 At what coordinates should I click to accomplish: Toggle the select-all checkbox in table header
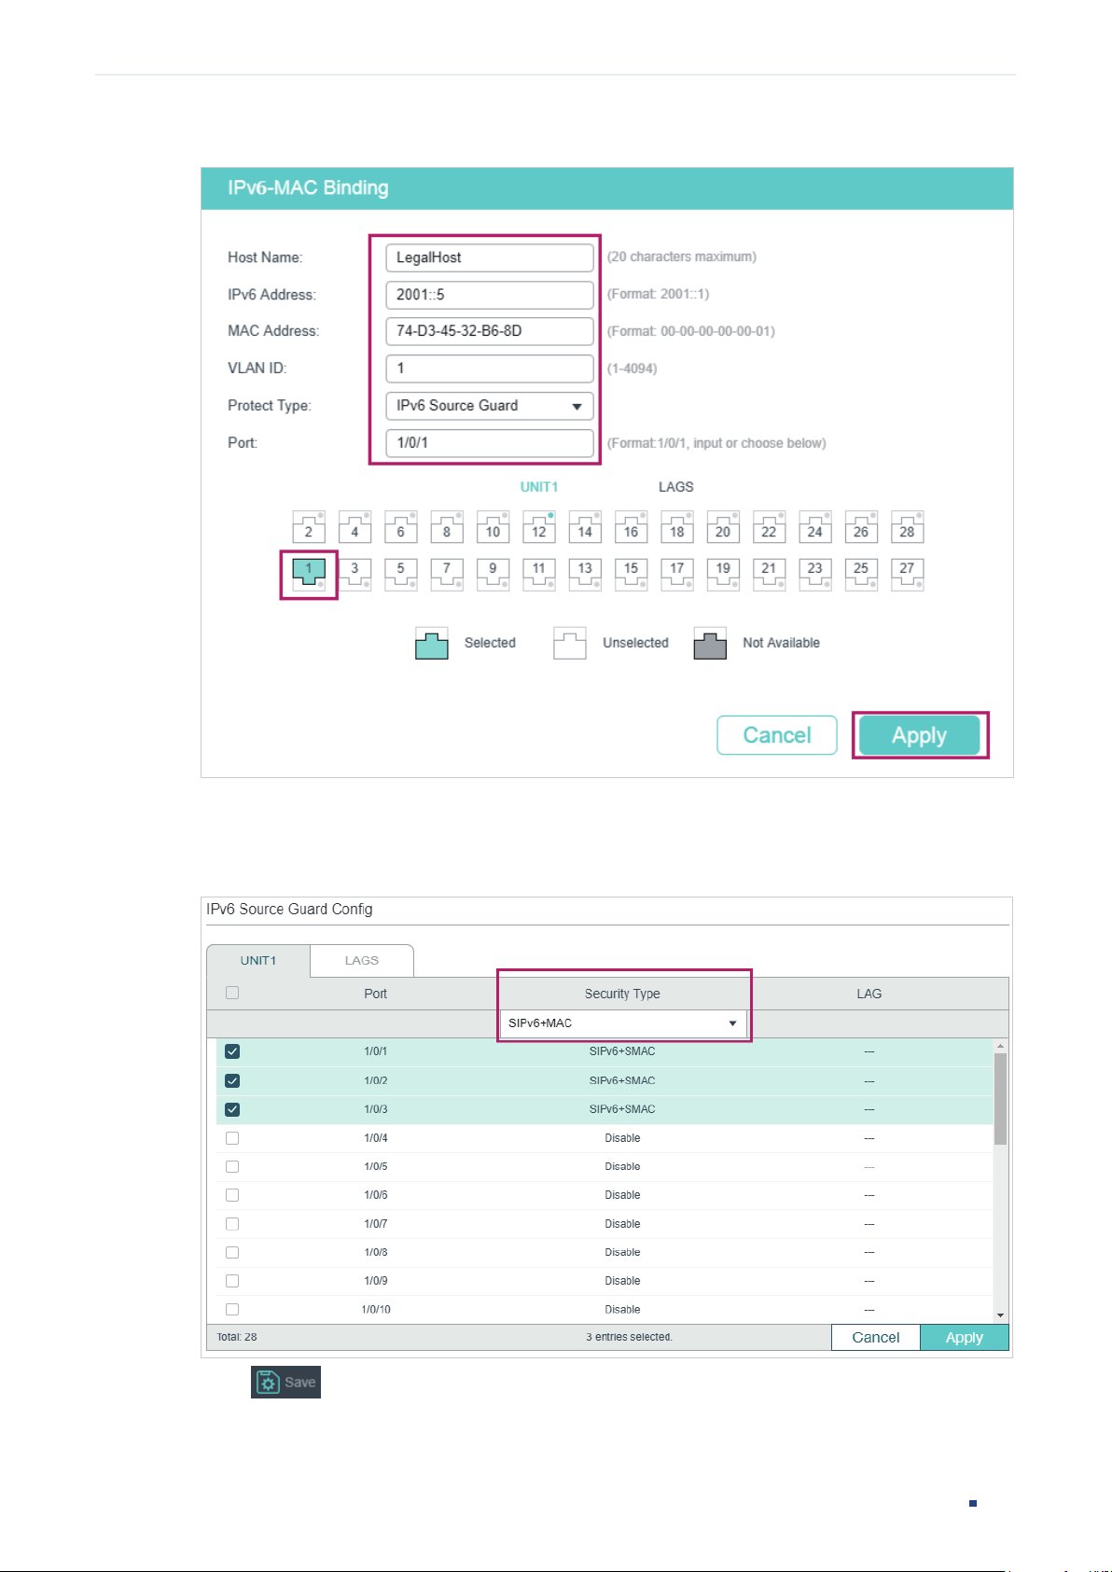coord(232,993)
